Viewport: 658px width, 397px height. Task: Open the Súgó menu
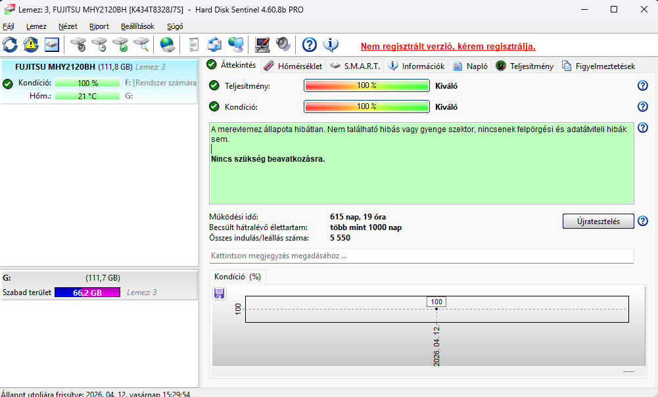coord(175,26)
